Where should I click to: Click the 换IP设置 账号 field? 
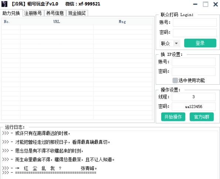(194, 62)
